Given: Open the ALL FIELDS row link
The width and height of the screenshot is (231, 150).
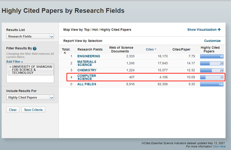Looking at the screenshot, I should pyautogui.click(x=87, y=84).
